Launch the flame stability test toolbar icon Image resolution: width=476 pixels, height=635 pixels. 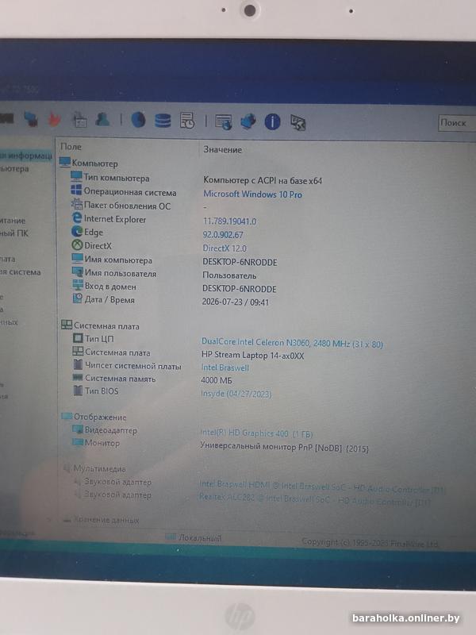(x=55, y=119)
